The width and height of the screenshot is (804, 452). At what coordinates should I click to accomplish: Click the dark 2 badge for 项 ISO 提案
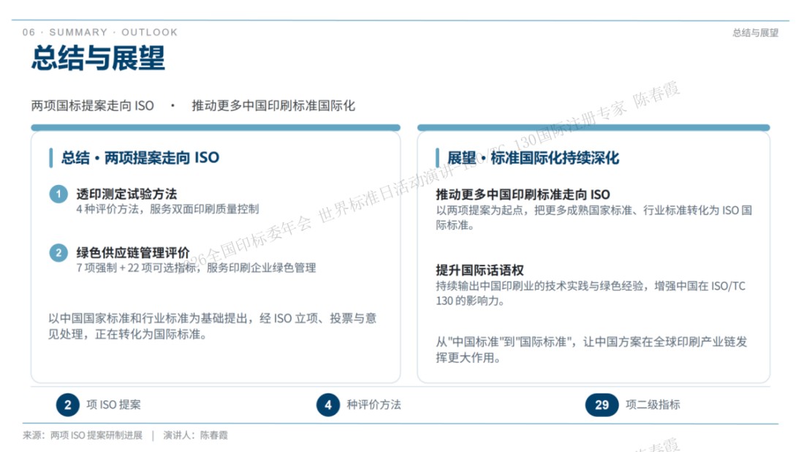(x=68, y=404)
